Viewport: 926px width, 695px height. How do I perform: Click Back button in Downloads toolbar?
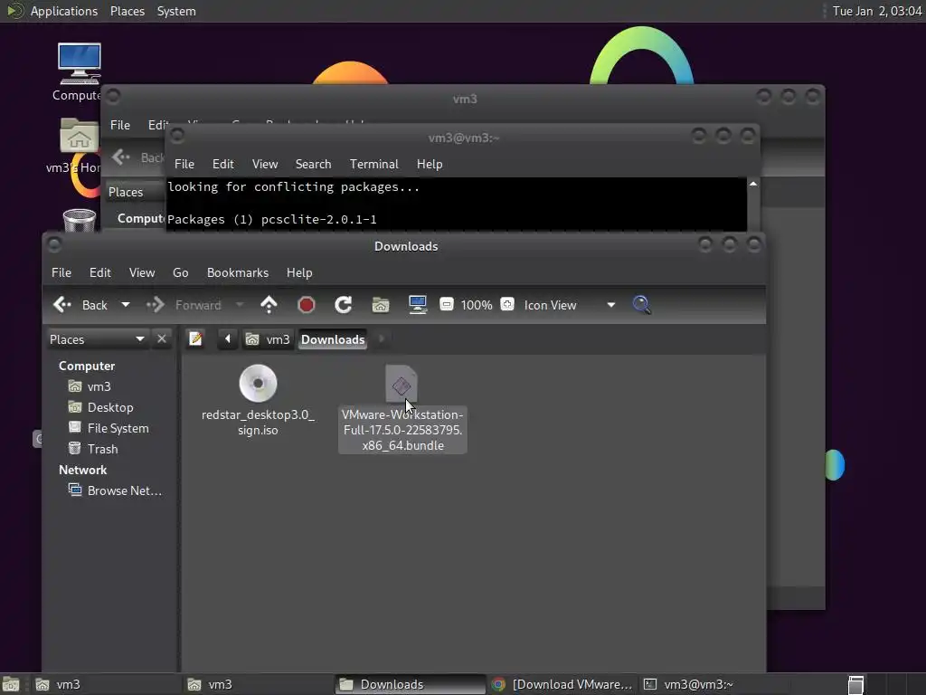tap(80, 305)
